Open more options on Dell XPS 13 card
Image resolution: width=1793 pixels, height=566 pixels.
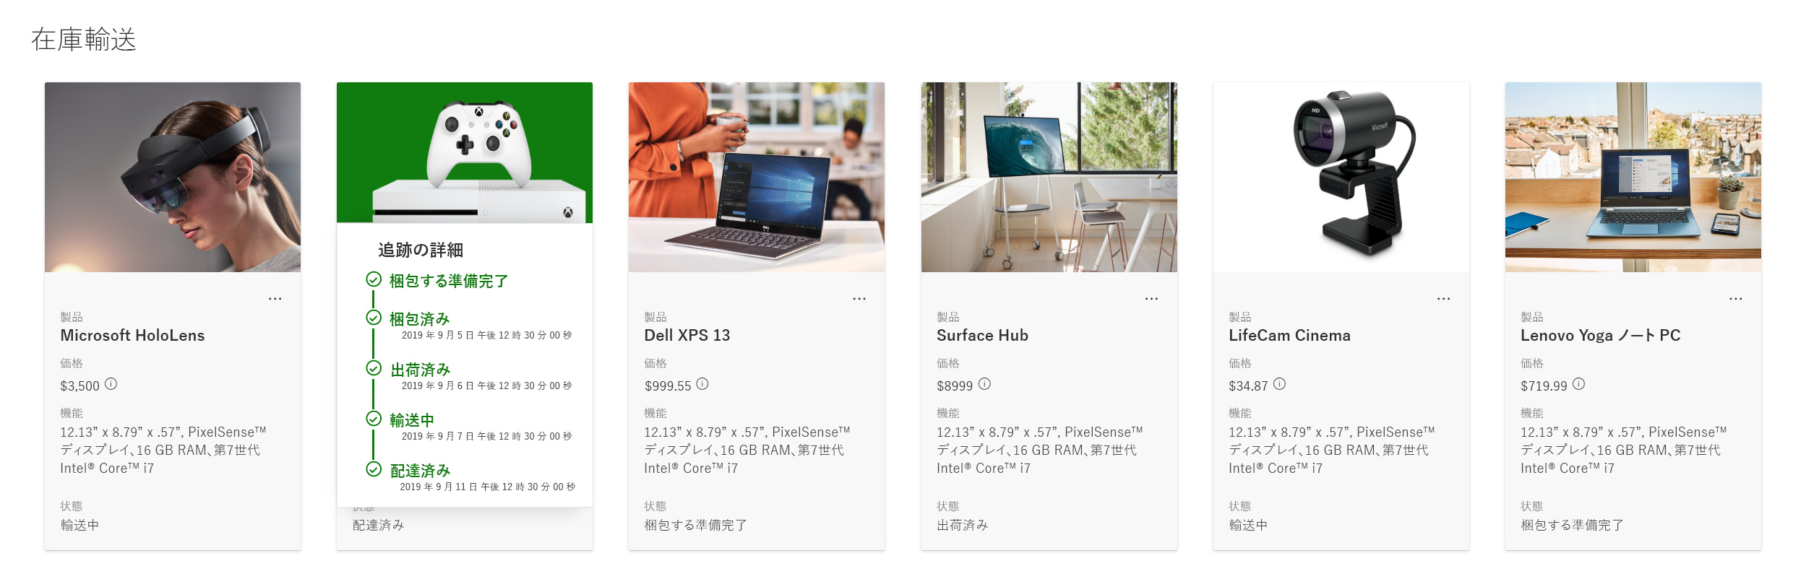pyautogui.click(x=859, y=299)
